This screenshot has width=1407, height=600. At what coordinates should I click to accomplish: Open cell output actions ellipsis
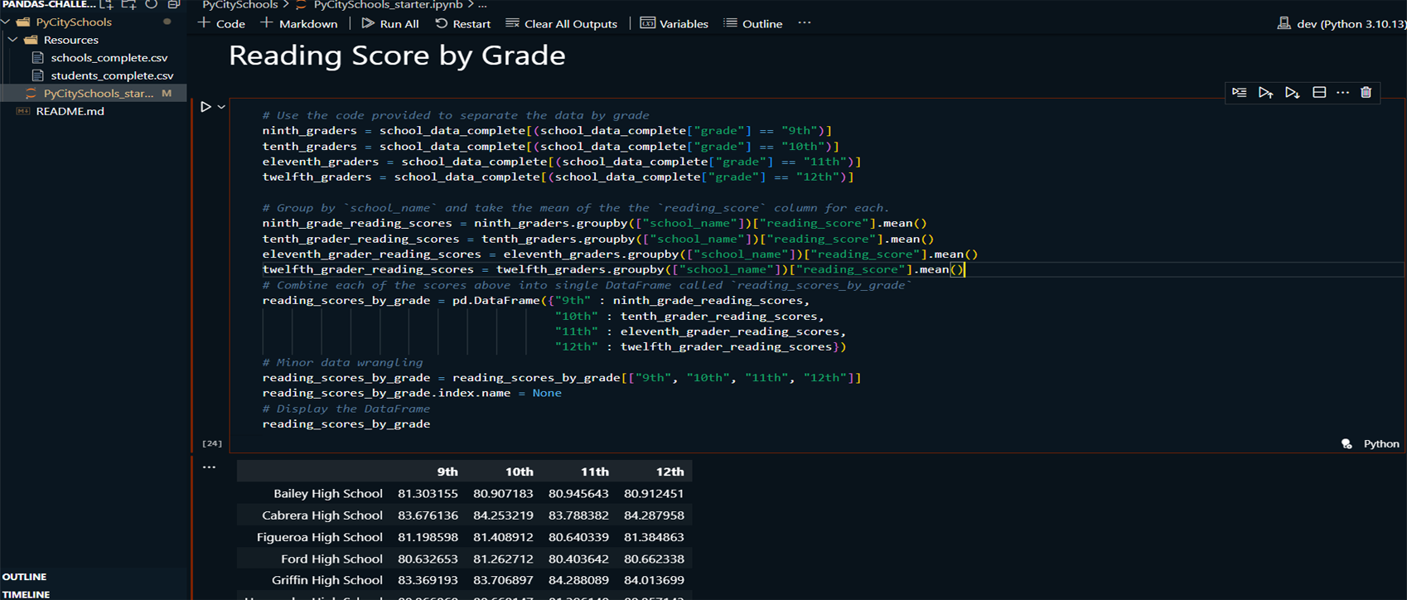point(209,467)
